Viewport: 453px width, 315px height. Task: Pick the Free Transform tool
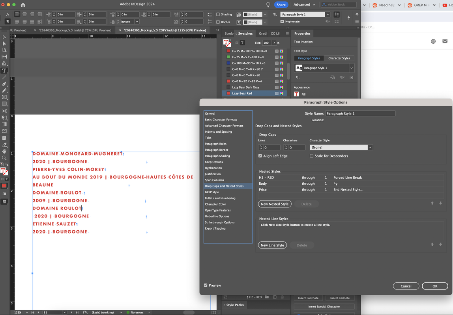click(4, 118)
